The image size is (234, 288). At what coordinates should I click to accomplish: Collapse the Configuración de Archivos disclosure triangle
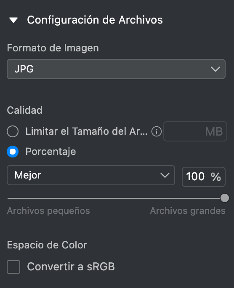coord(13,20)
